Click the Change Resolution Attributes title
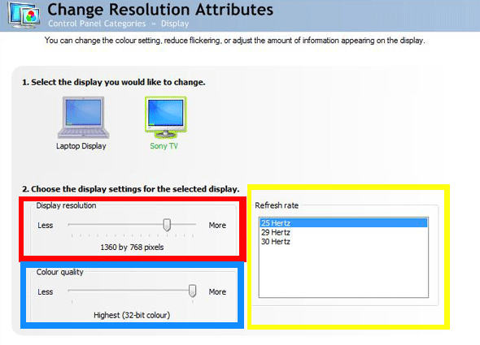Viewport: 480px width, 345px height. (x=160, y=9)
